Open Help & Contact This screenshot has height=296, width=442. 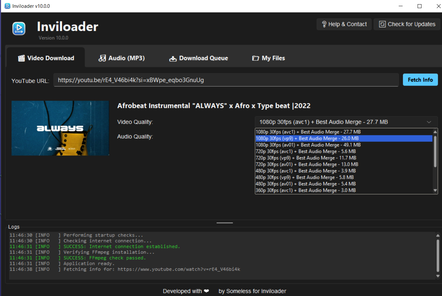click(344, 24)
